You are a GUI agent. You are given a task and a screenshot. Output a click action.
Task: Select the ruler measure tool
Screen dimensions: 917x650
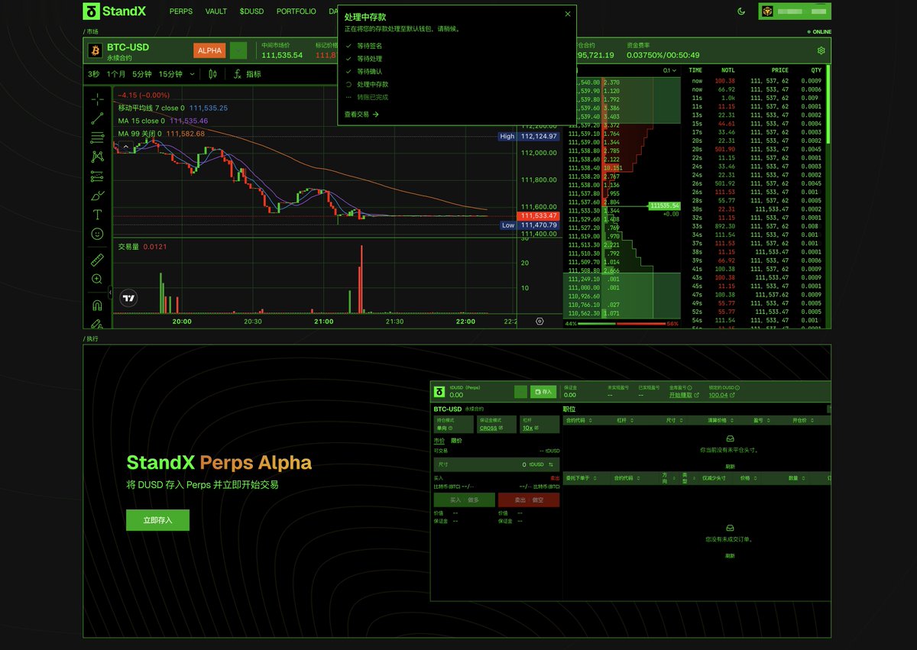pyautogui.click(x=97, y=260)
